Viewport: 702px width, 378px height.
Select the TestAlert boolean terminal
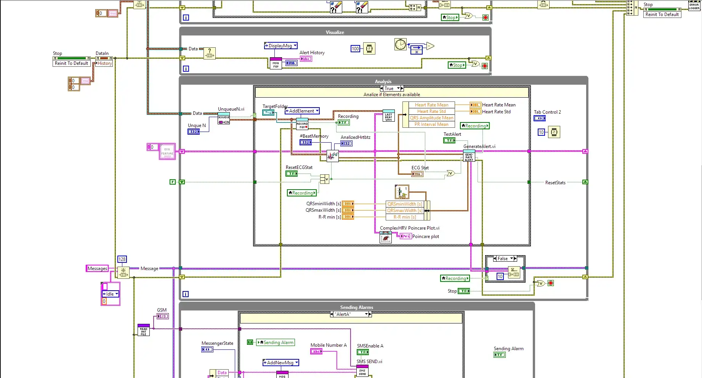(449, 140)
